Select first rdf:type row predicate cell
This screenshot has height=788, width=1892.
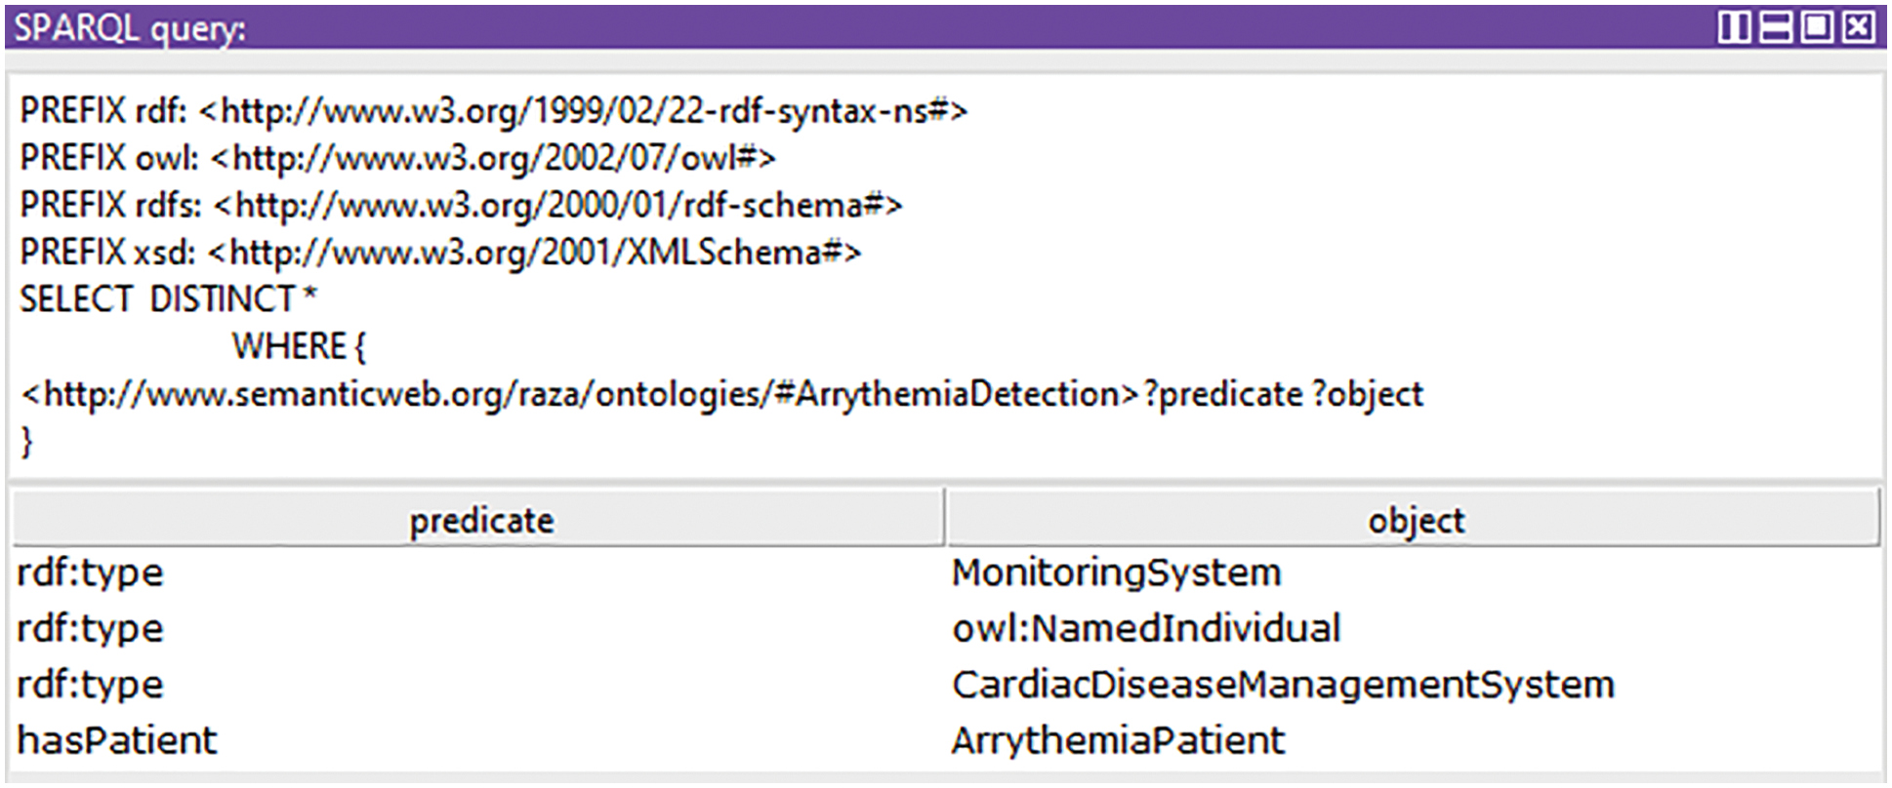(x=90, y=572)
